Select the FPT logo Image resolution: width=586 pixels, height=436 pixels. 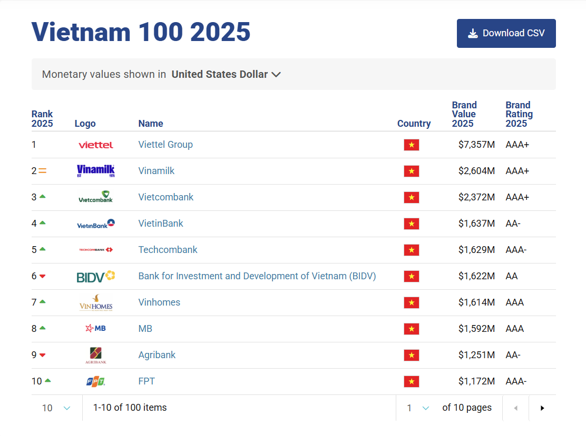pyautogui.click(x=95, y=381)
